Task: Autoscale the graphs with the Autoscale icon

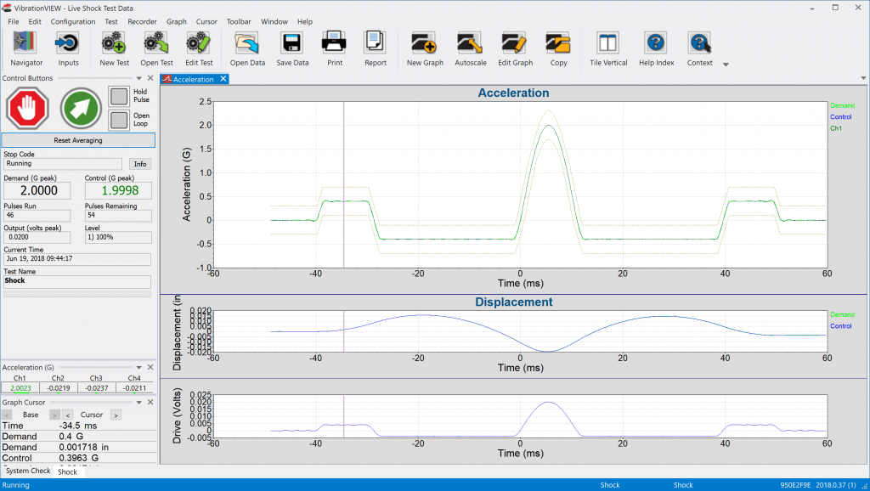Action: (x=469, y=42)
